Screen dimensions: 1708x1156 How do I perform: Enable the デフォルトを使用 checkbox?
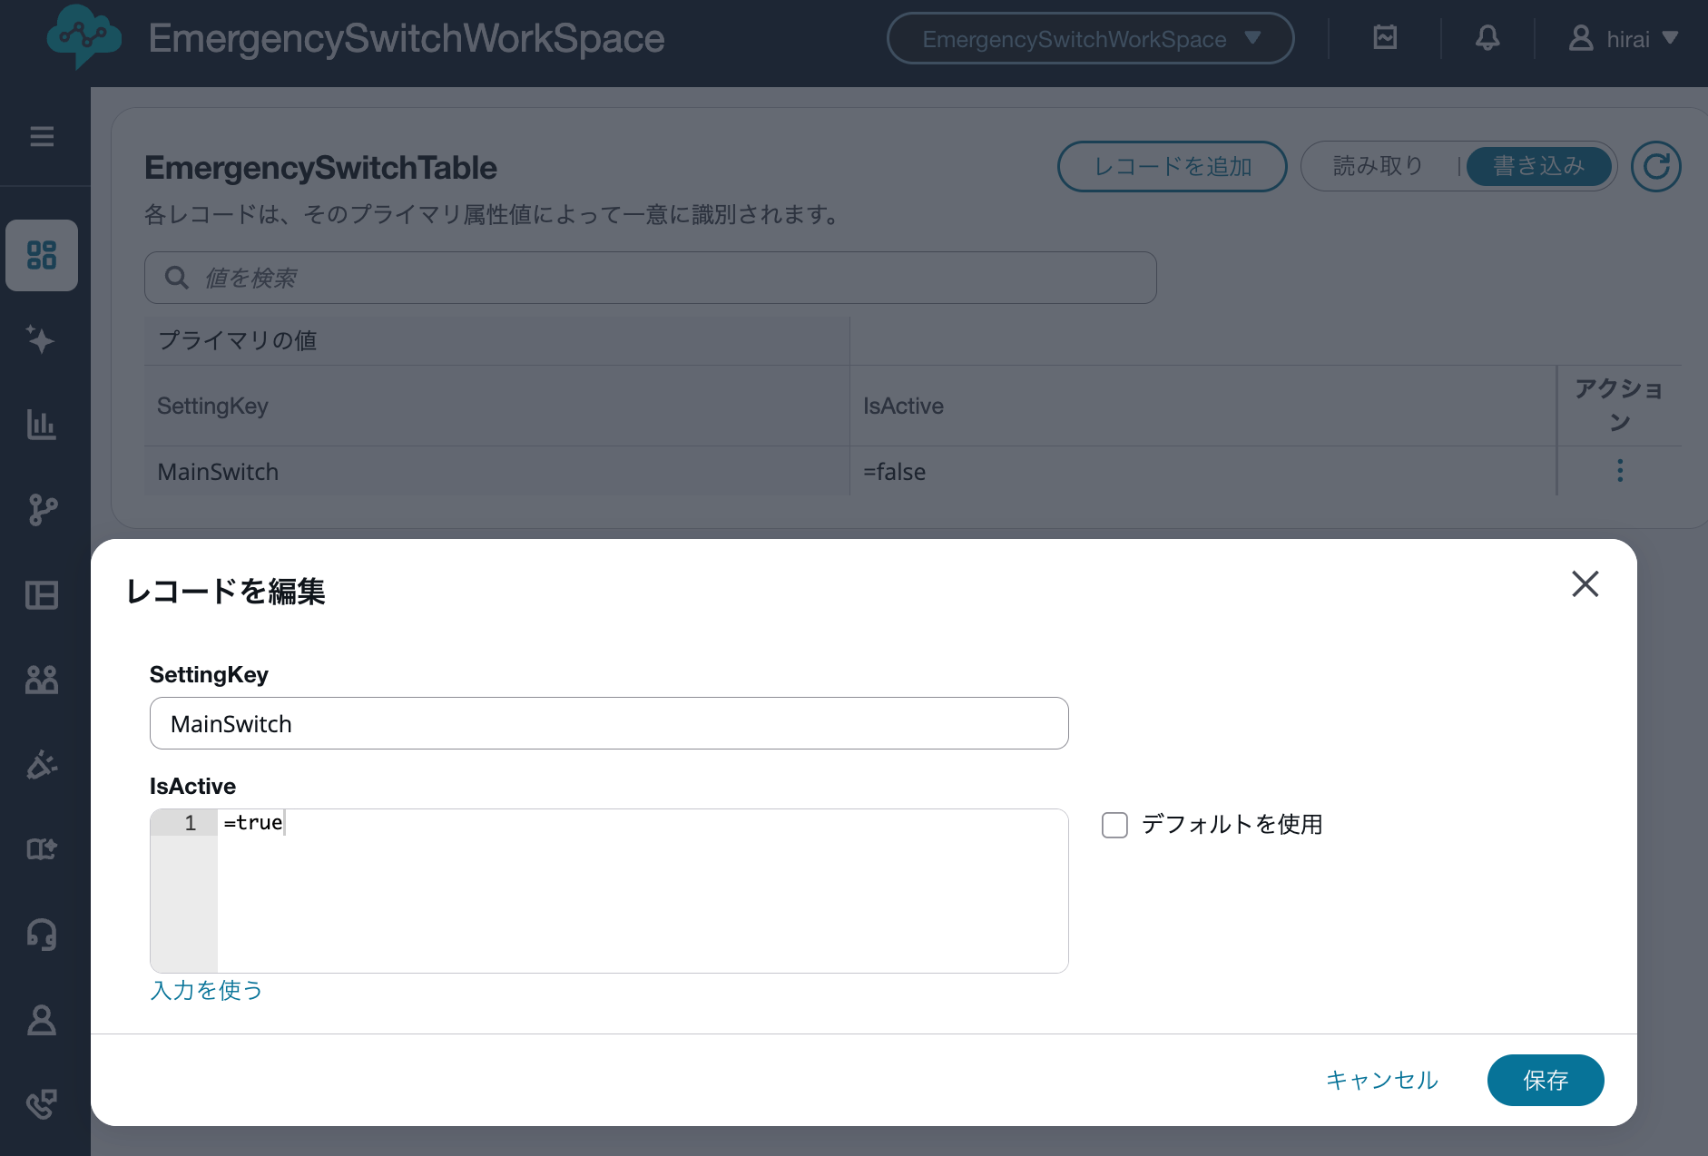pos(1114,825)
